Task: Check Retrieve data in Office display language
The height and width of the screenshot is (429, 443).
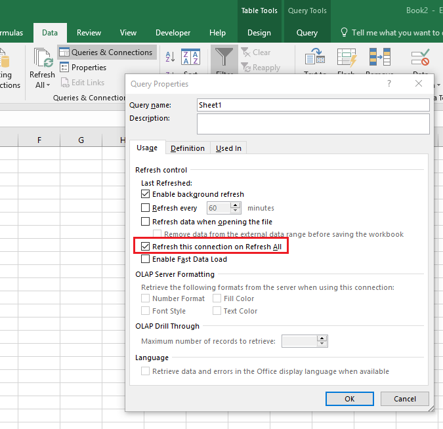Action: (x=145, y=371)
